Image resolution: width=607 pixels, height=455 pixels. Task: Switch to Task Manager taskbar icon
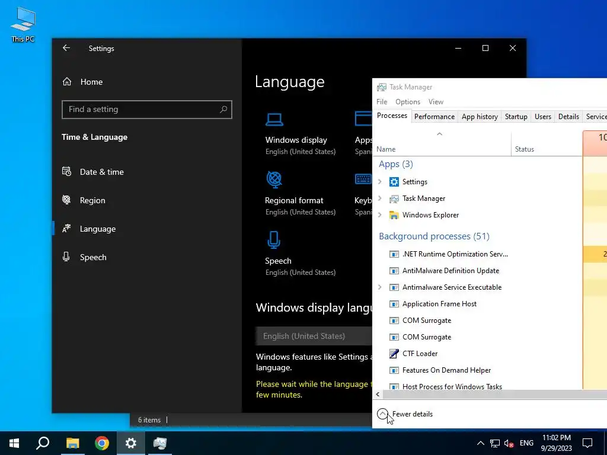pyautogui.click(x=160, y=443)
